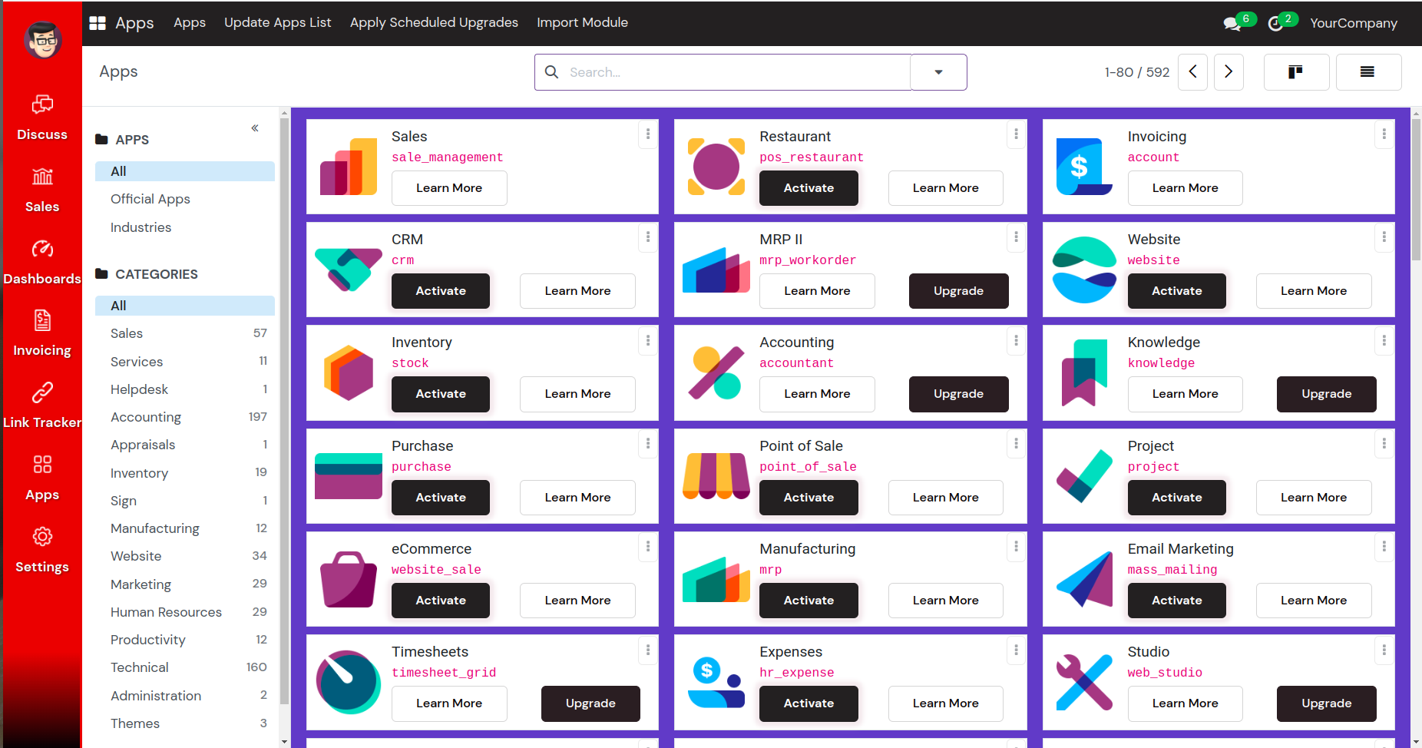Open the conversations messages icon
This screenshot has width=1422, height=748.
tap(1233, 23)
